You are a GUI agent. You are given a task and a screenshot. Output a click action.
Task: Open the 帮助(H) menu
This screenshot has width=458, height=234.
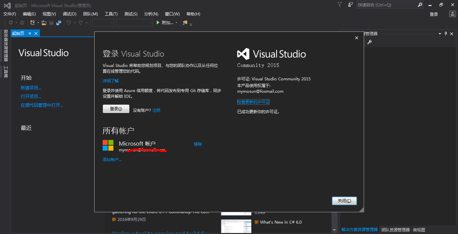pyautogui.click(x=193, y=14)
